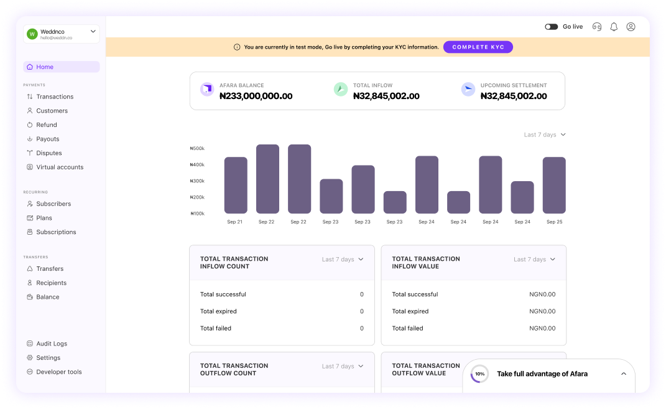Click the Afara Balance wallet icon

click(x=206, y=90)
